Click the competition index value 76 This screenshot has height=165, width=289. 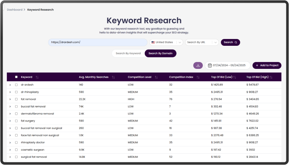[x=171, y=99]
